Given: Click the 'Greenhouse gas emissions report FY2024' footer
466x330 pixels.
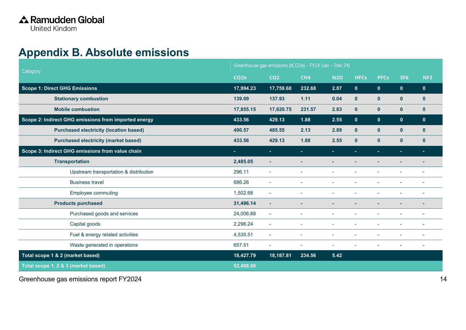Looking at the screenshot, I should pyautogui.click(x=80, y=279).
